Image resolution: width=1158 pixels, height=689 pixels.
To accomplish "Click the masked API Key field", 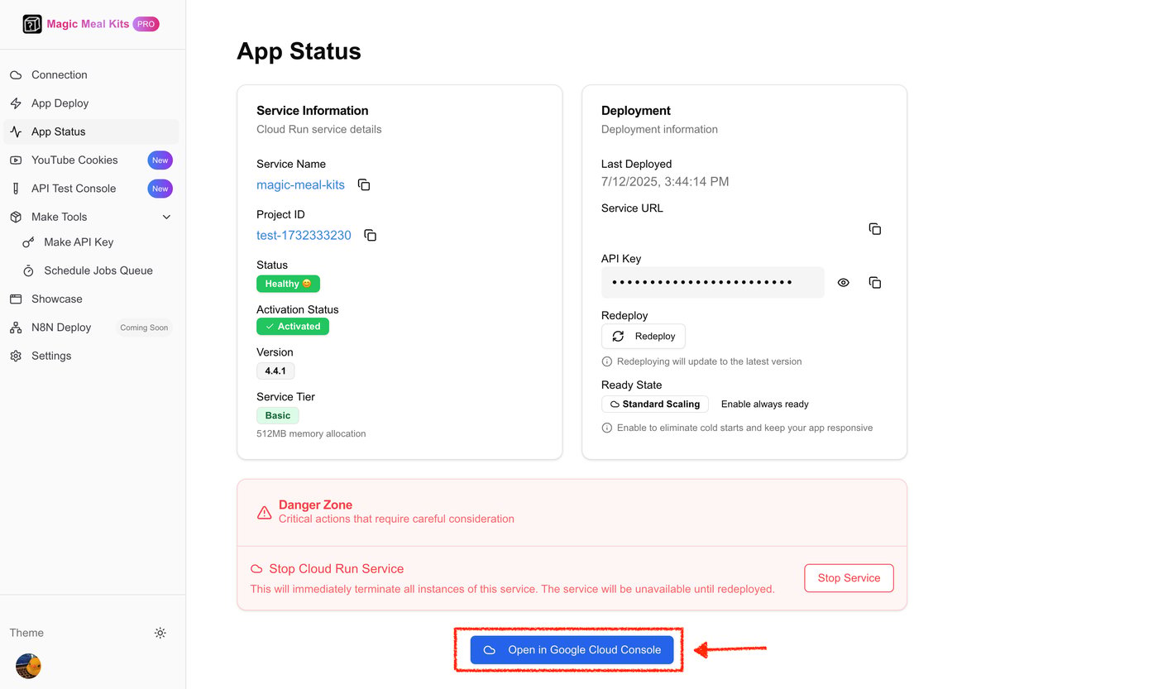I will click(x=713, y=283).
